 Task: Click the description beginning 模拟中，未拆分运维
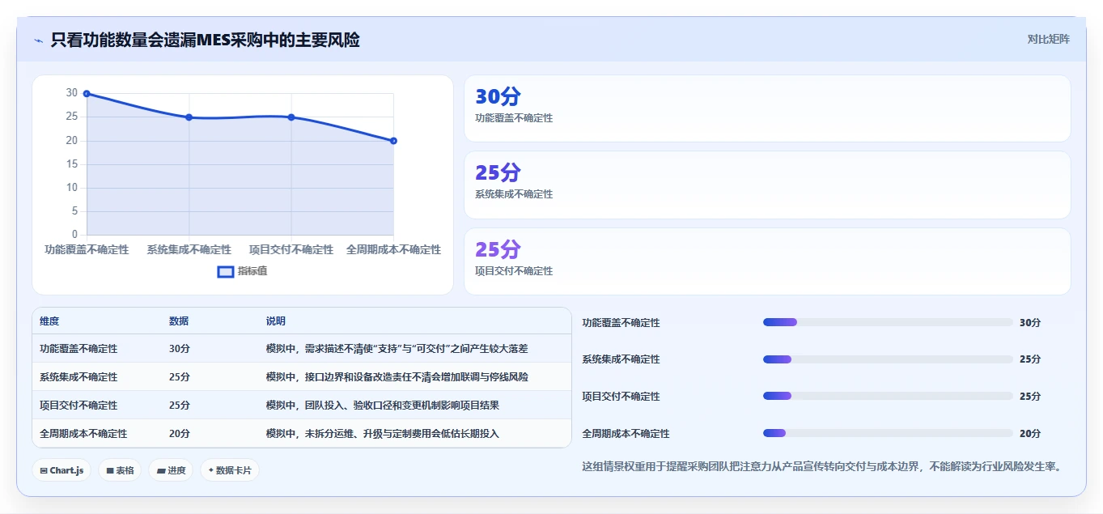point(383,434)
